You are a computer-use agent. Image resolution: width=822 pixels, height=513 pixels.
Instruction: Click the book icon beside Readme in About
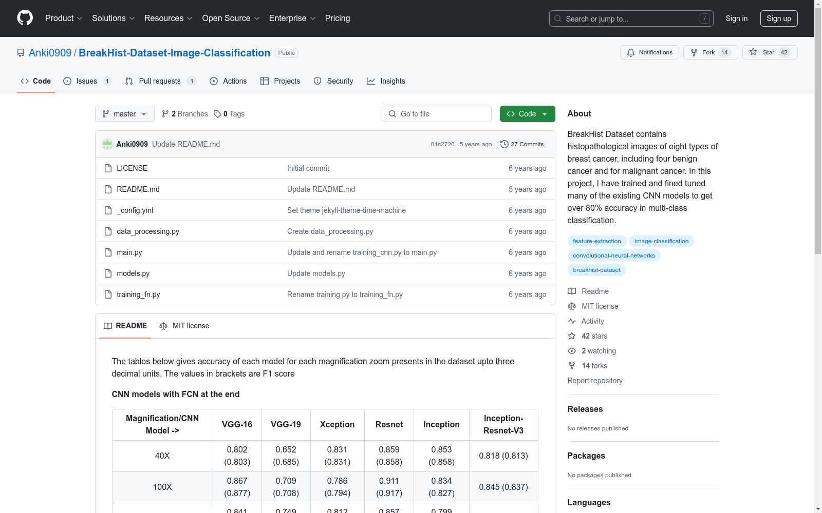pyautogui.click(x=572, y=291)
